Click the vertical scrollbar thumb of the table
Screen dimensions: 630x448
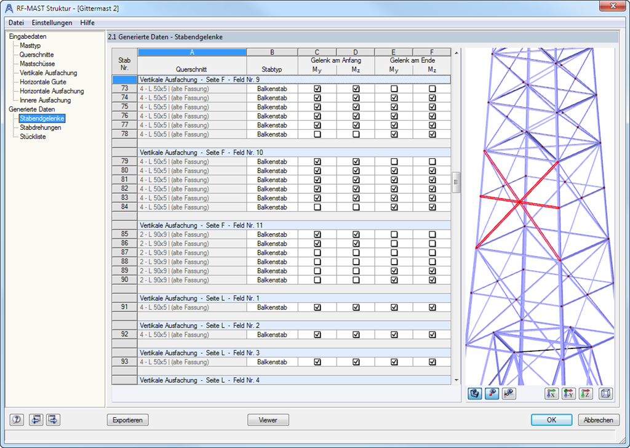click(x=456, y=182)
